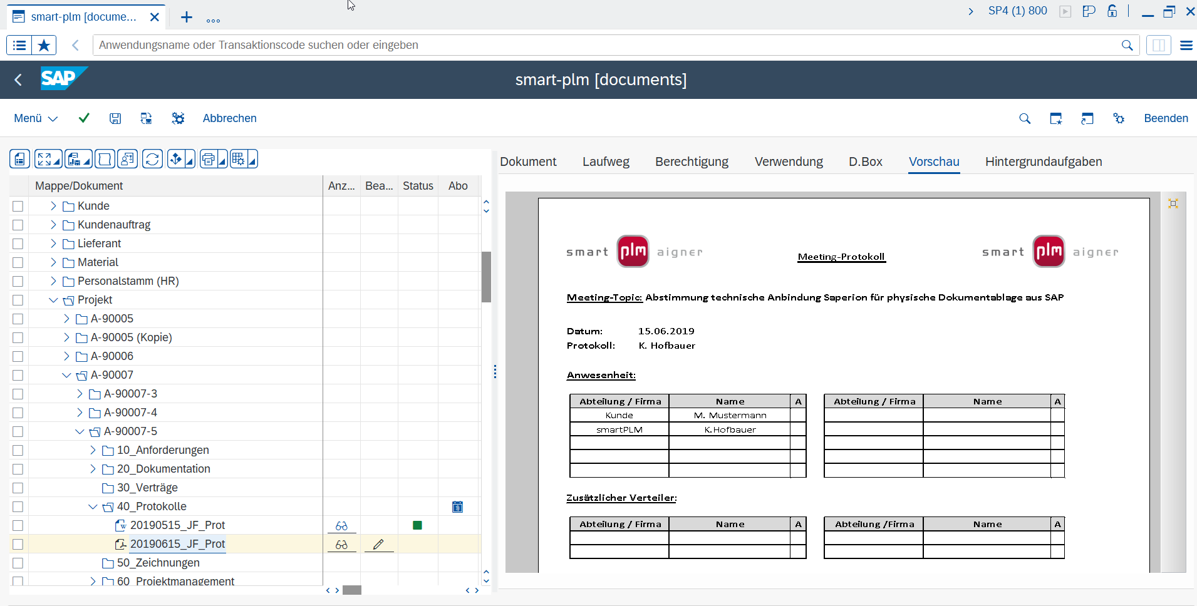Click the green checkmark confirm icon

point(84,118)
